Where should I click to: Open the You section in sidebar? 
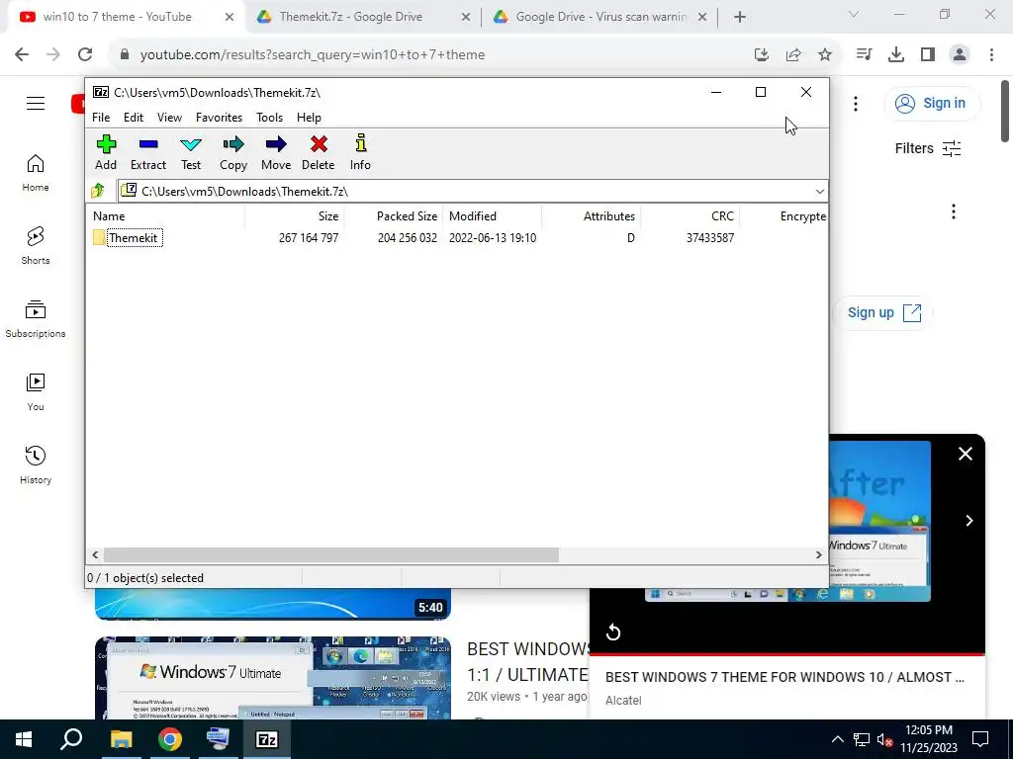click(36, 392)
